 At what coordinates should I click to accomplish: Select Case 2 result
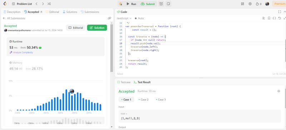pos(144,100)
